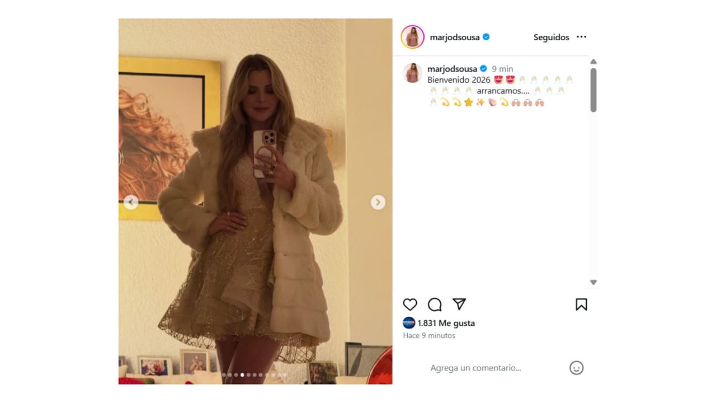
Task: Save post with the bookmark icon
Action: [x=581, y=304]
